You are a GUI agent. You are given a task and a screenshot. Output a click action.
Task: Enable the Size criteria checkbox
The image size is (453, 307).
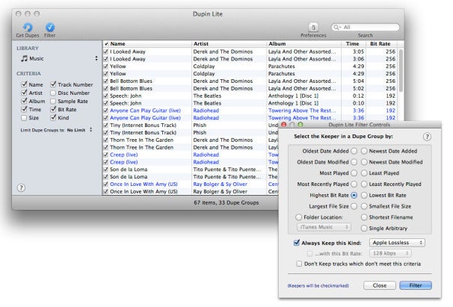pos(24,118)
